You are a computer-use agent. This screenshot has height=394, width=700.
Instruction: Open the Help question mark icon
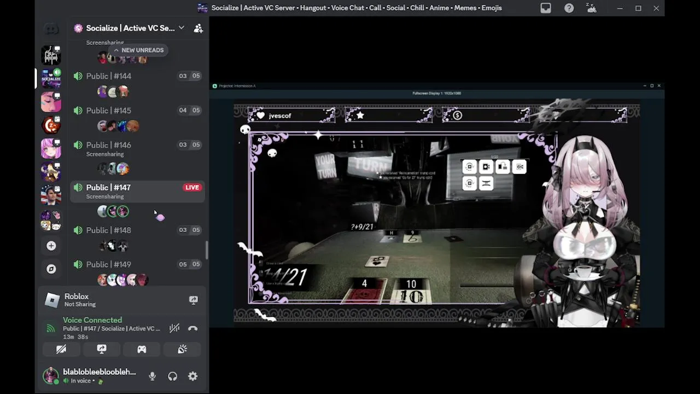569,8
